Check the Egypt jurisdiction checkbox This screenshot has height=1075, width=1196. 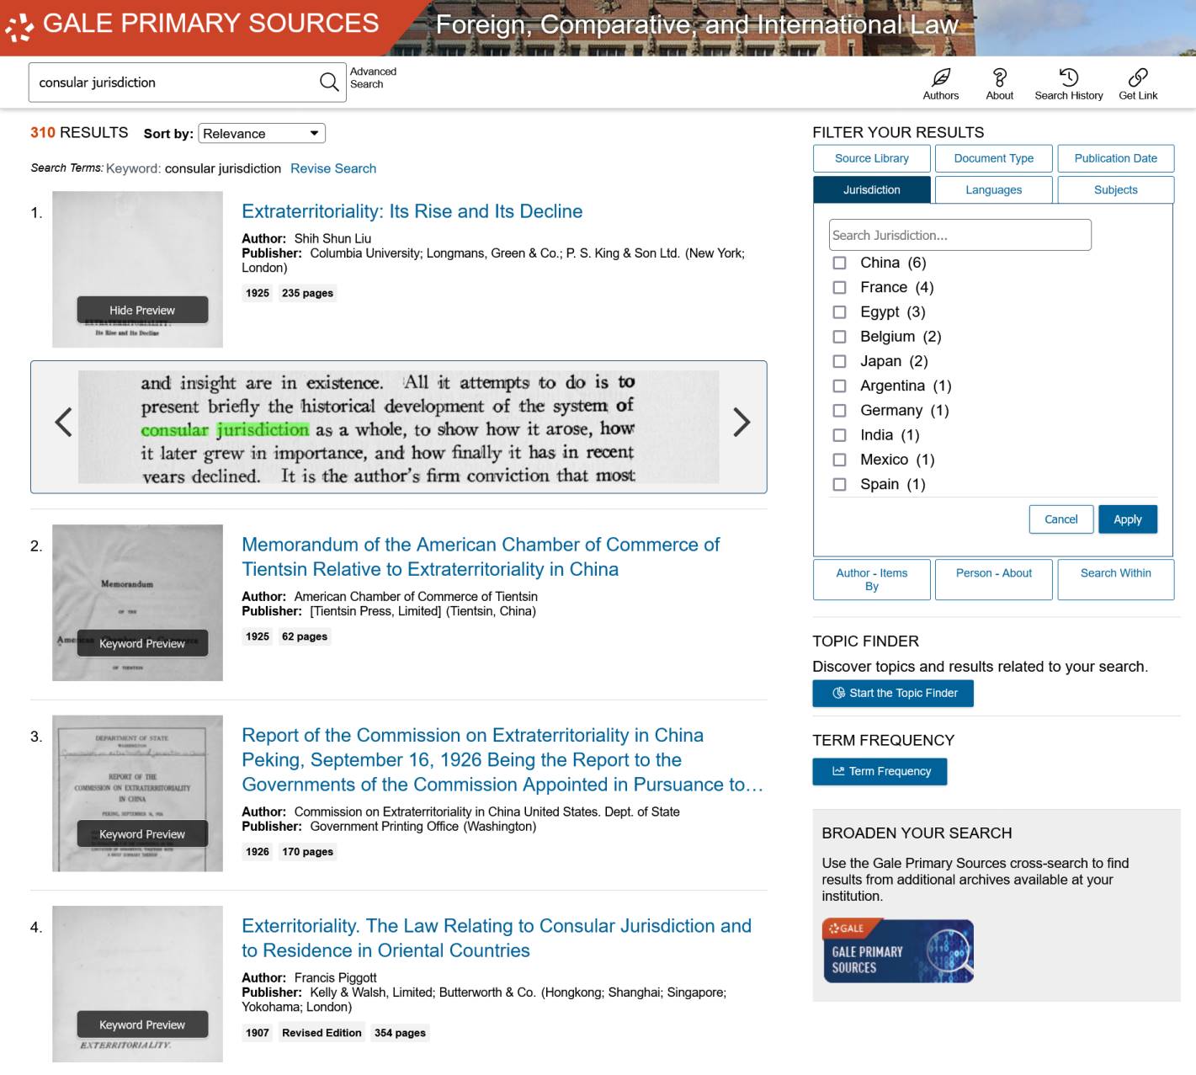pos(839,311)
